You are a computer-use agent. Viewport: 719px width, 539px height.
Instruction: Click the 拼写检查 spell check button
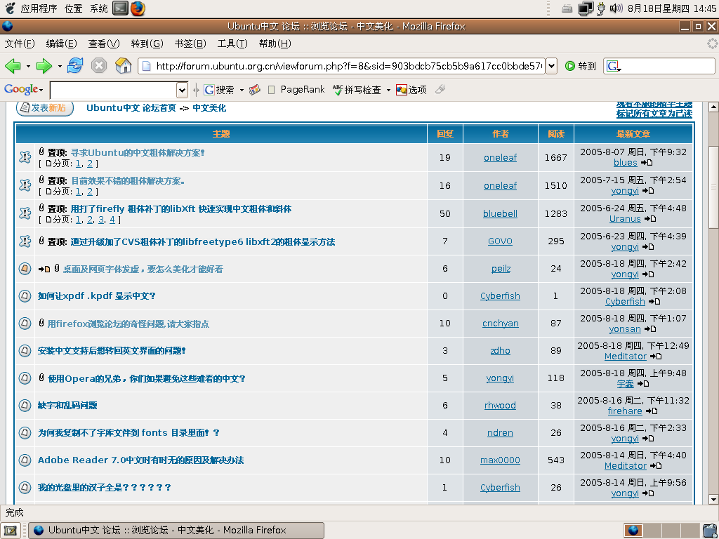pyautogui.click(x=357, y=90)
